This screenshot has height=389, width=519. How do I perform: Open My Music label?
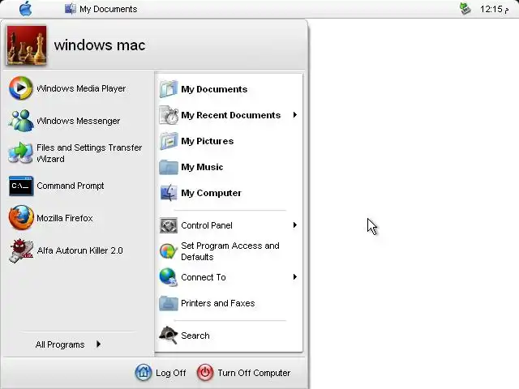(202, 167)
